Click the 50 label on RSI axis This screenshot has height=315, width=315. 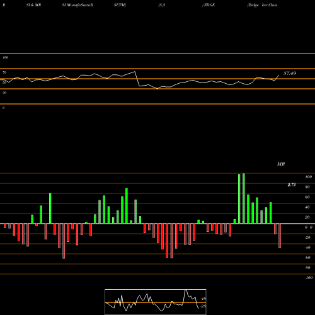click(4, 83)
